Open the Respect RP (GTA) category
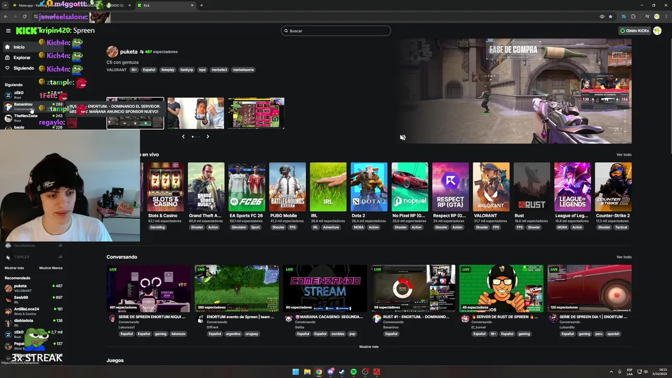The height and width of the screenshot is (378, 672). pyautogui.click(x=450, y=187)
